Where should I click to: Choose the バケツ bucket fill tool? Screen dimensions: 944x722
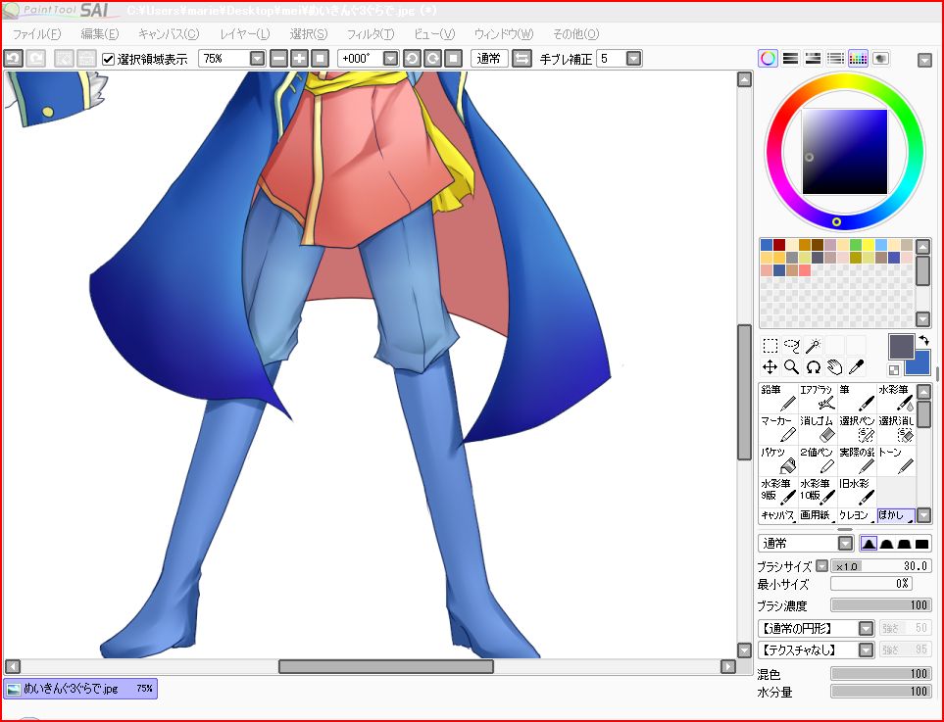778,460
